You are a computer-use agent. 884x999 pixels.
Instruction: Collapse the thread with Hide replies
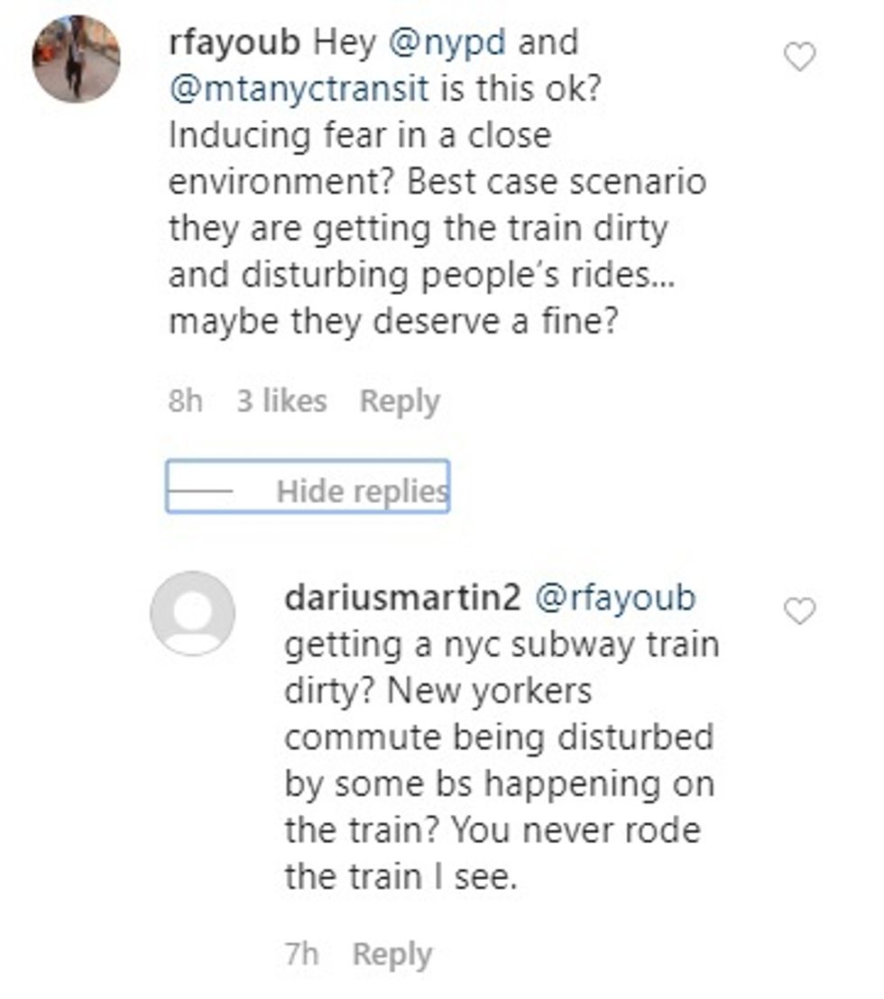[362, 490]
